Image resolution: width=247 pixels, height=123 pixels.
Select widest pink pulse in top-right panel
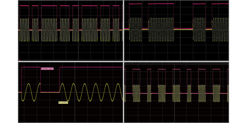click(x=161, y=4)
